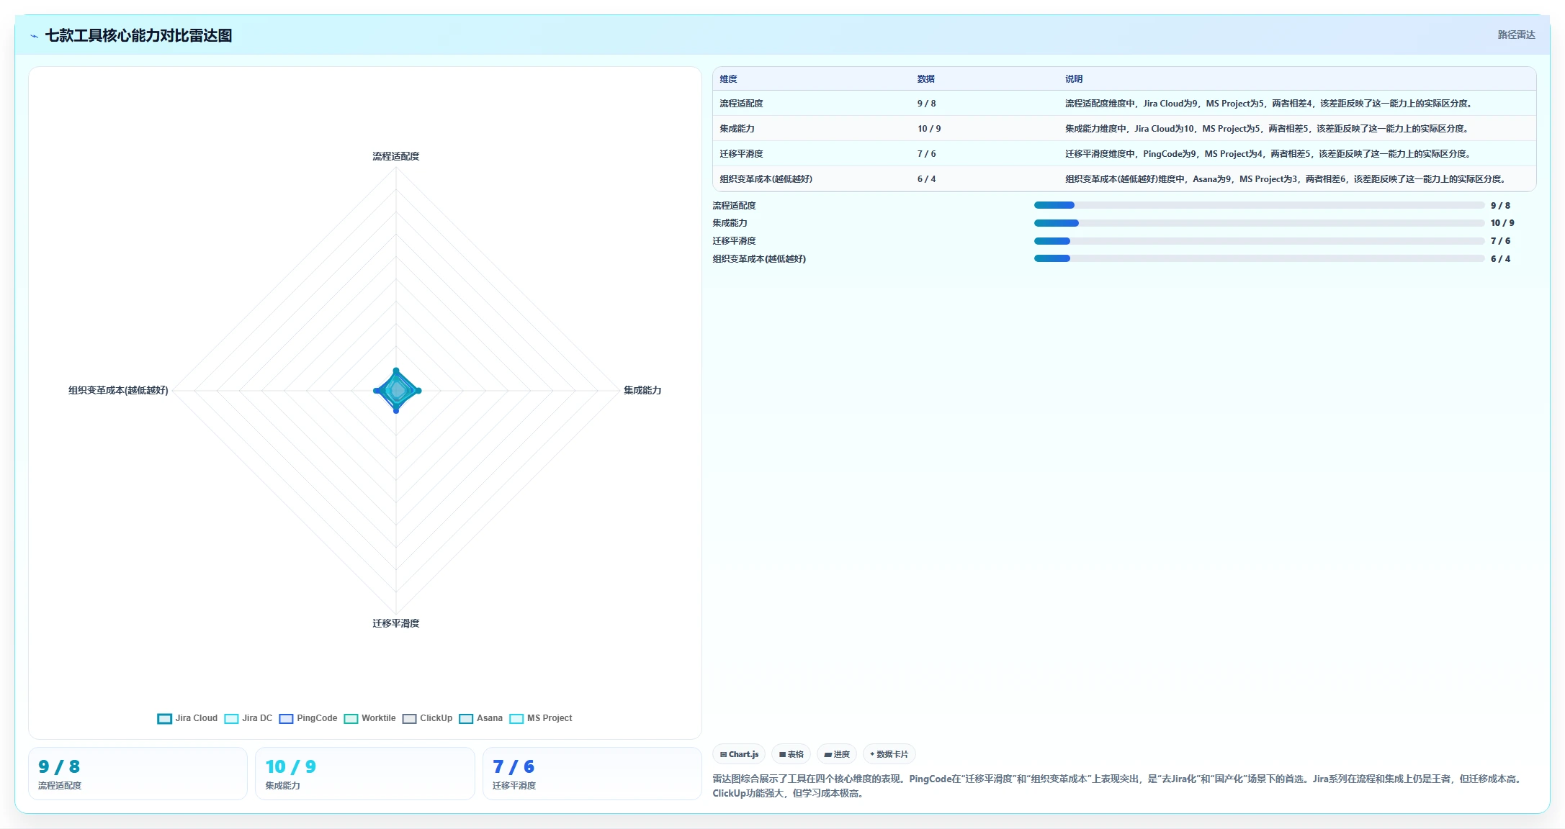
Task: Select the 说明 column header
Action: 1074,79
